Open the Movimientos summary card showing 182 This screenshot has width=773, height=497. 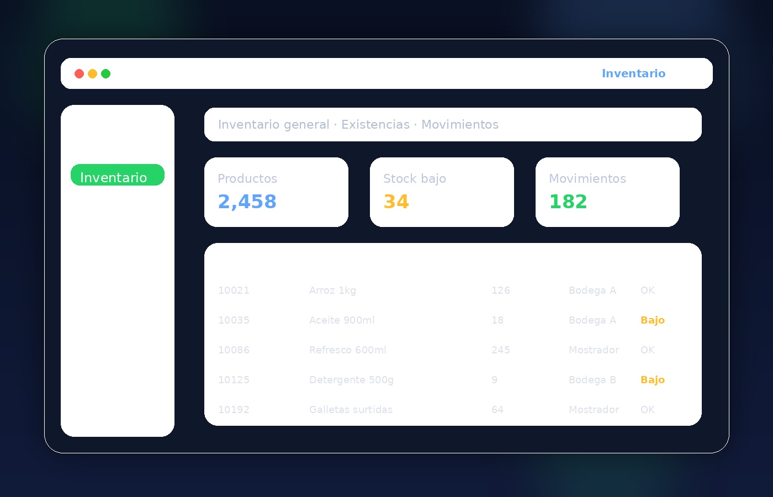tap(607, 192)
